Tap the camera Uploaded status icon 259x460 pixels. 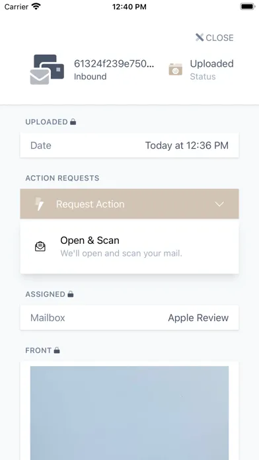tap(175, 69)
